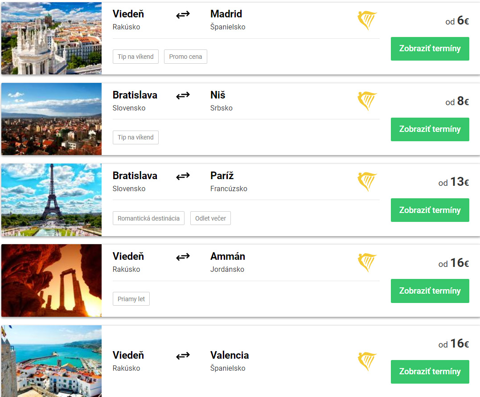Select the Odlet večer tag
Screen dimensions: 480x397
[x=210, y=218]
